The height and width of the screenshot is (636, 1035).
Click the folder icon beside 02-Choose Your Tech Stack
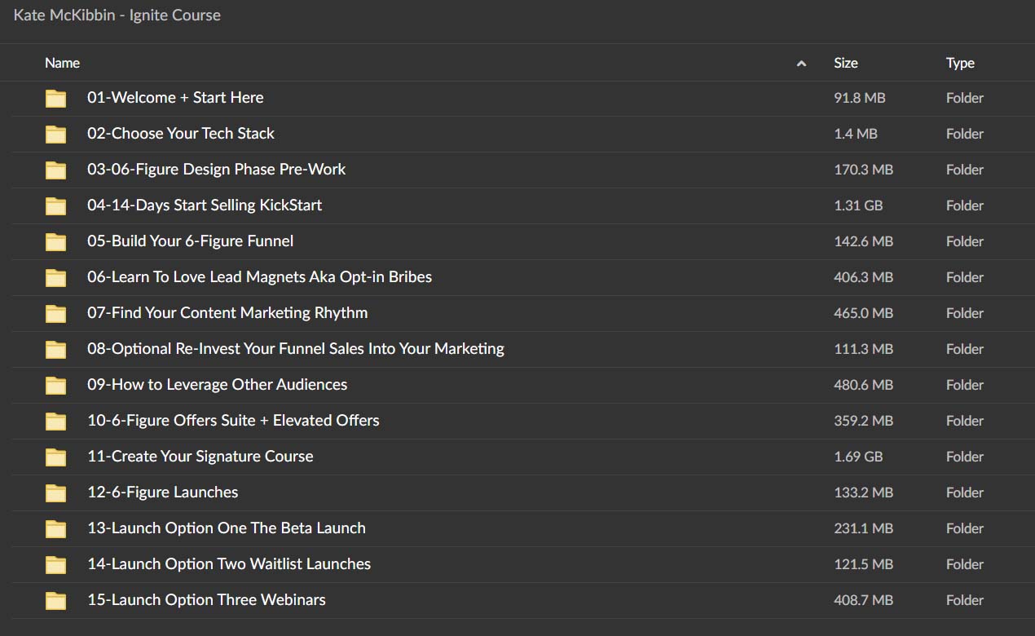click(x=55, y=135)
